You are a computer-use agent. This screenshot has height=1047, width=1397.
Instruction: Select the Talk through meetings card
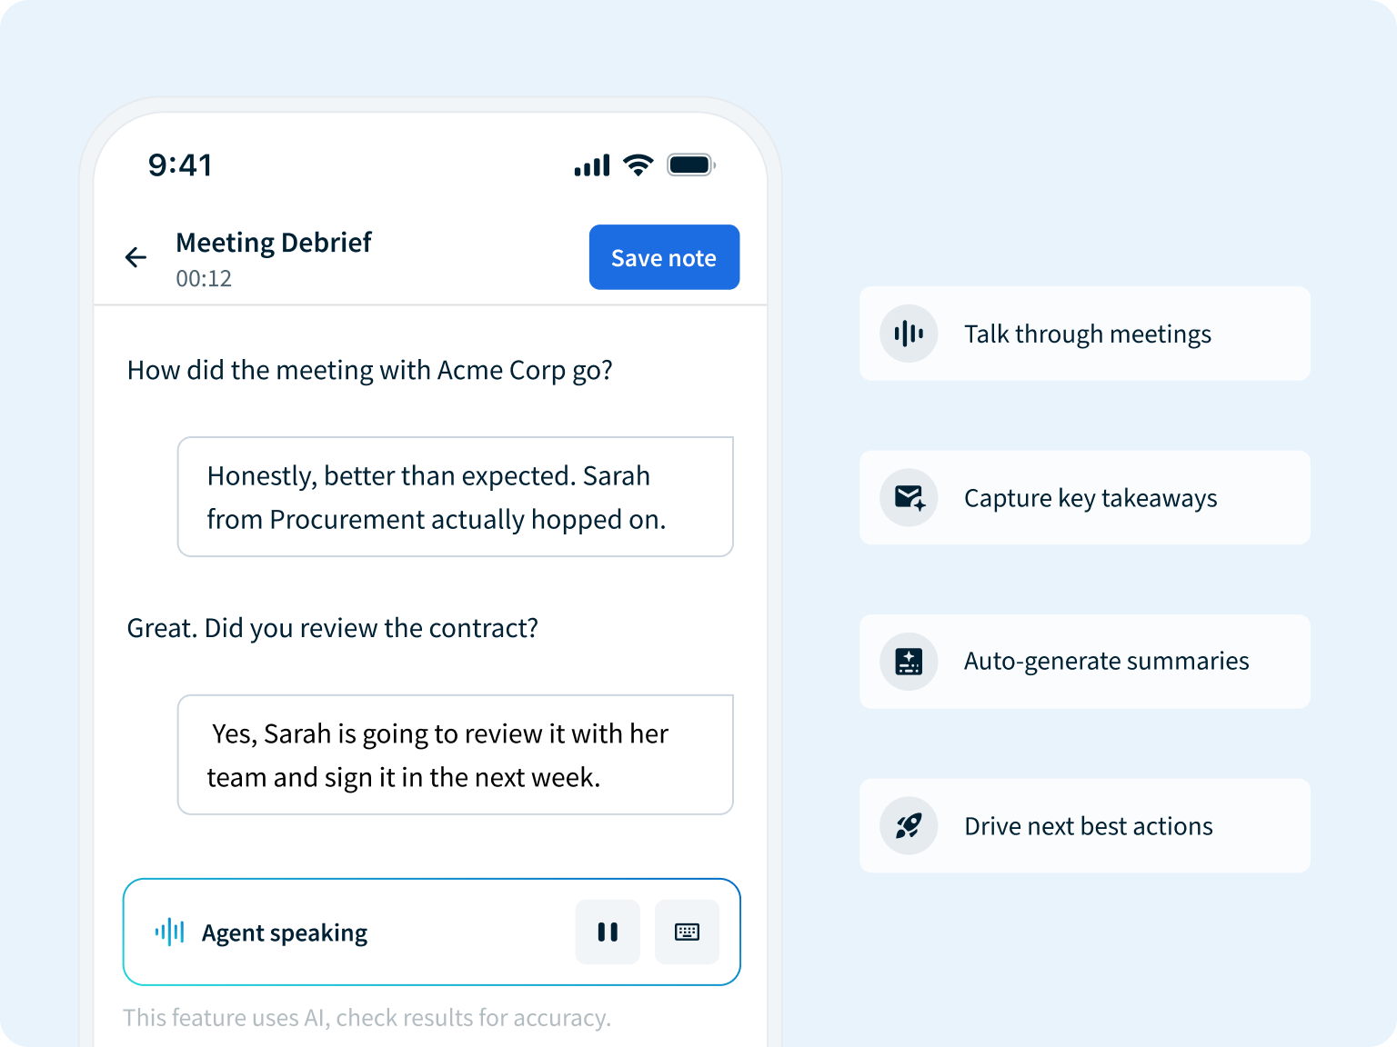coord(1085,334)
